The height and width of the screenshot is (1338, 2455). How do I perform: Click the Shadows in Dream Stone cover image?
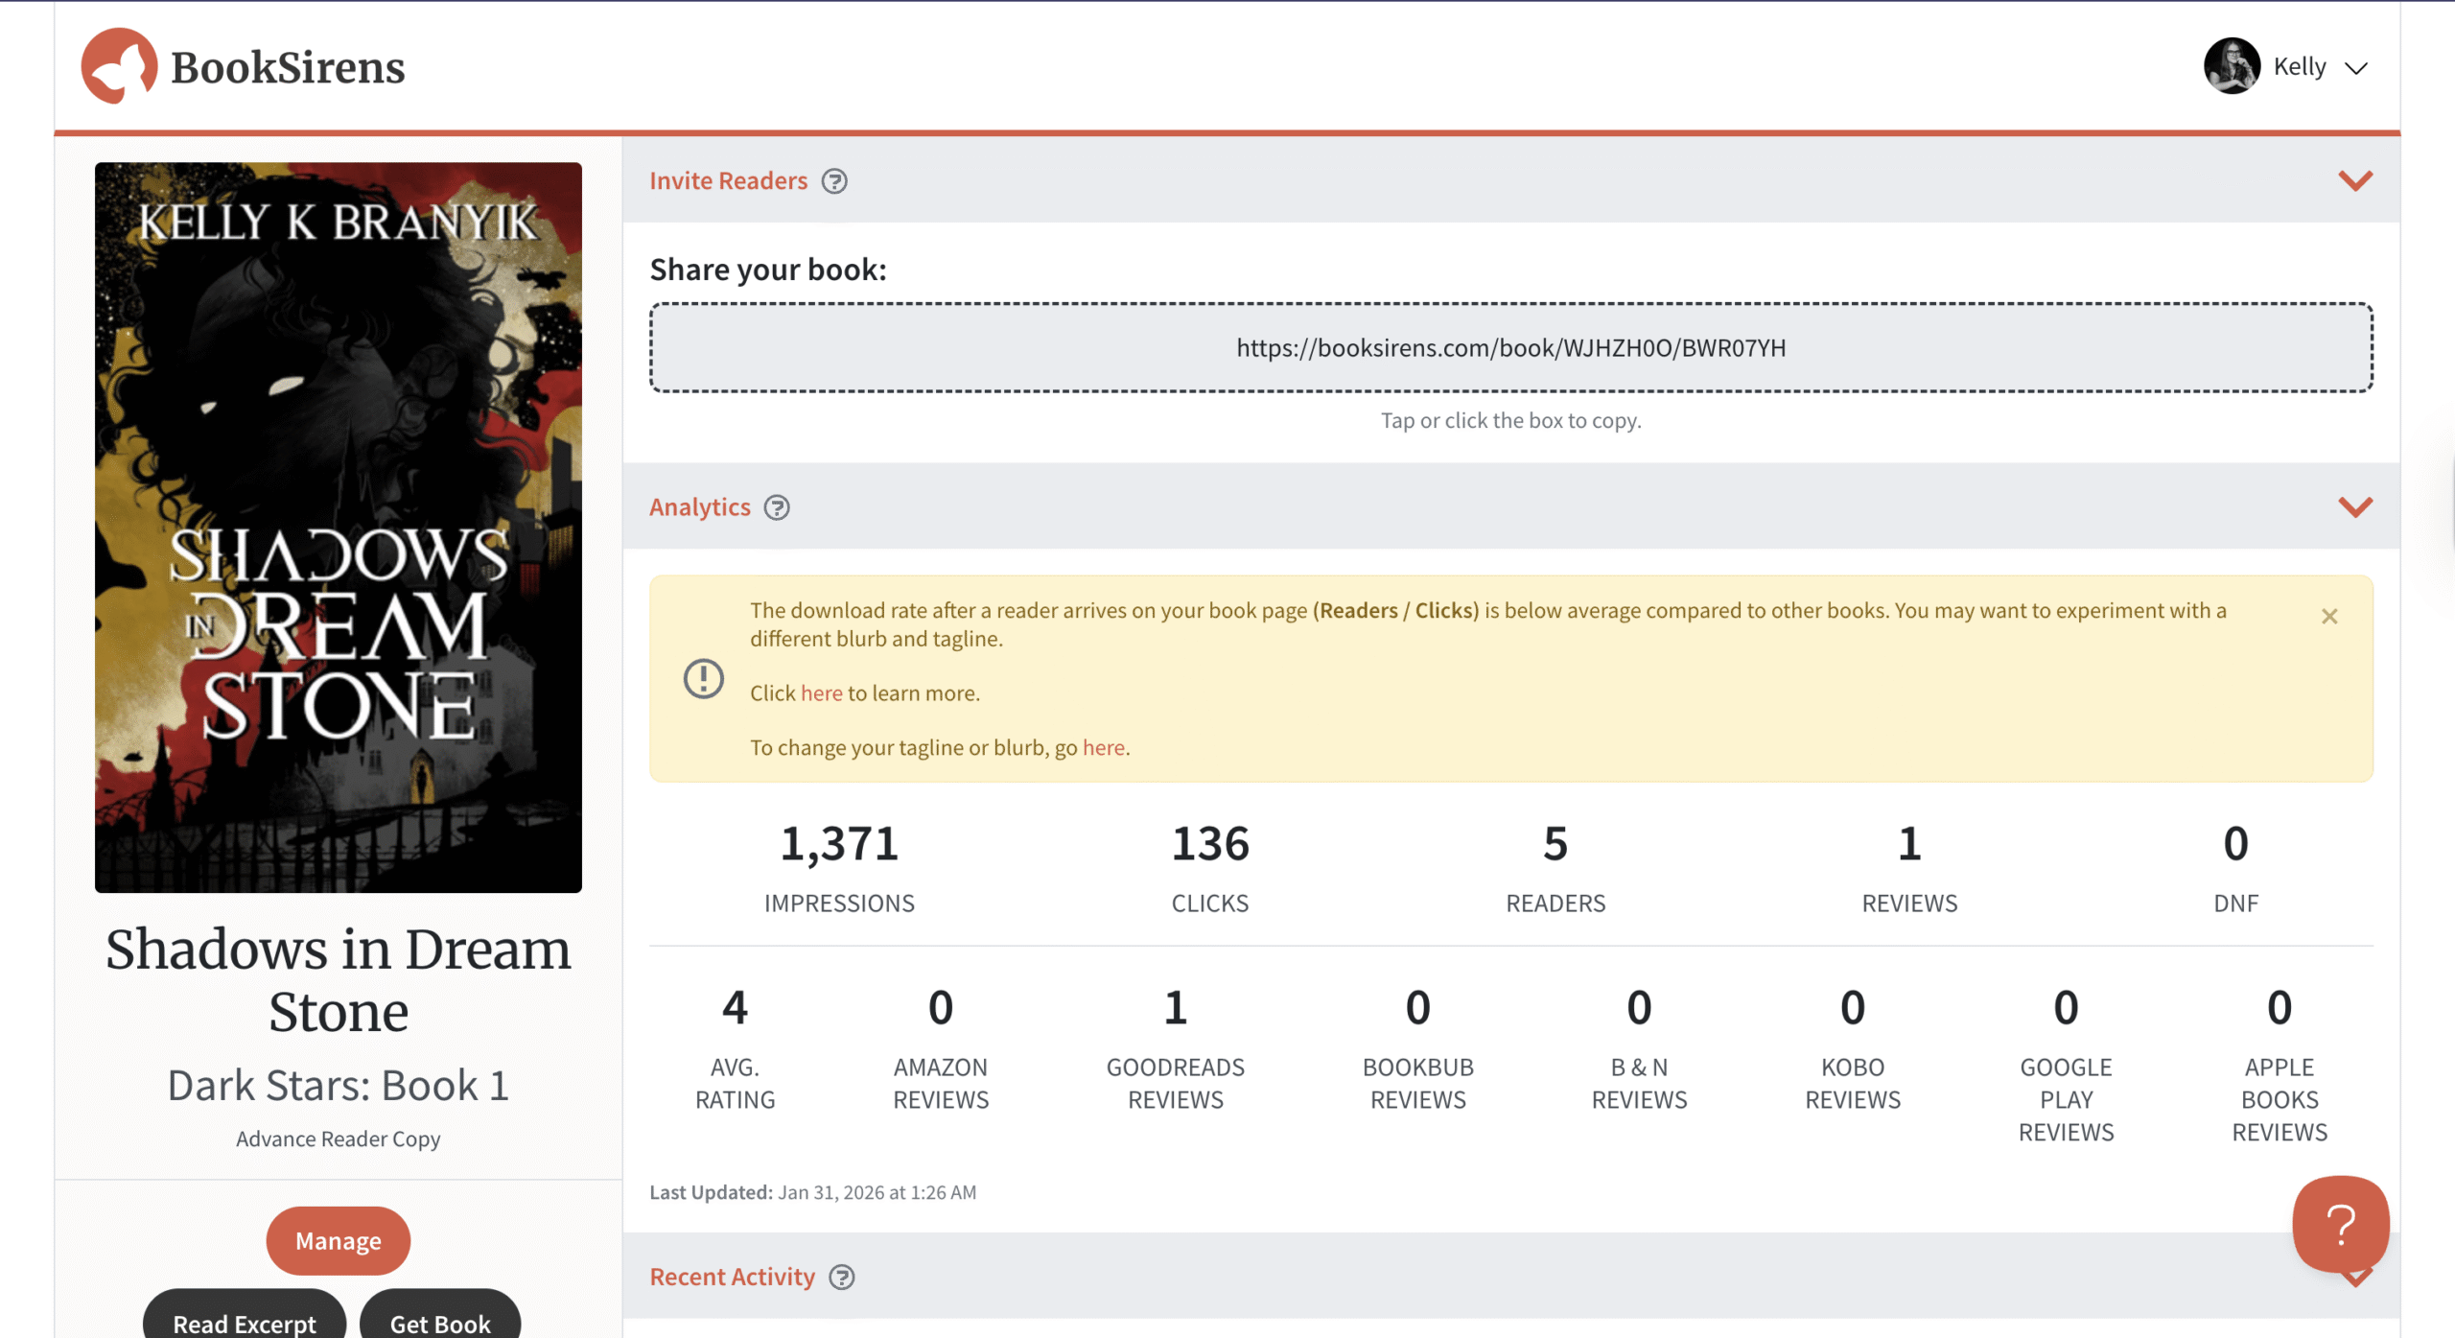coord(338,526)
